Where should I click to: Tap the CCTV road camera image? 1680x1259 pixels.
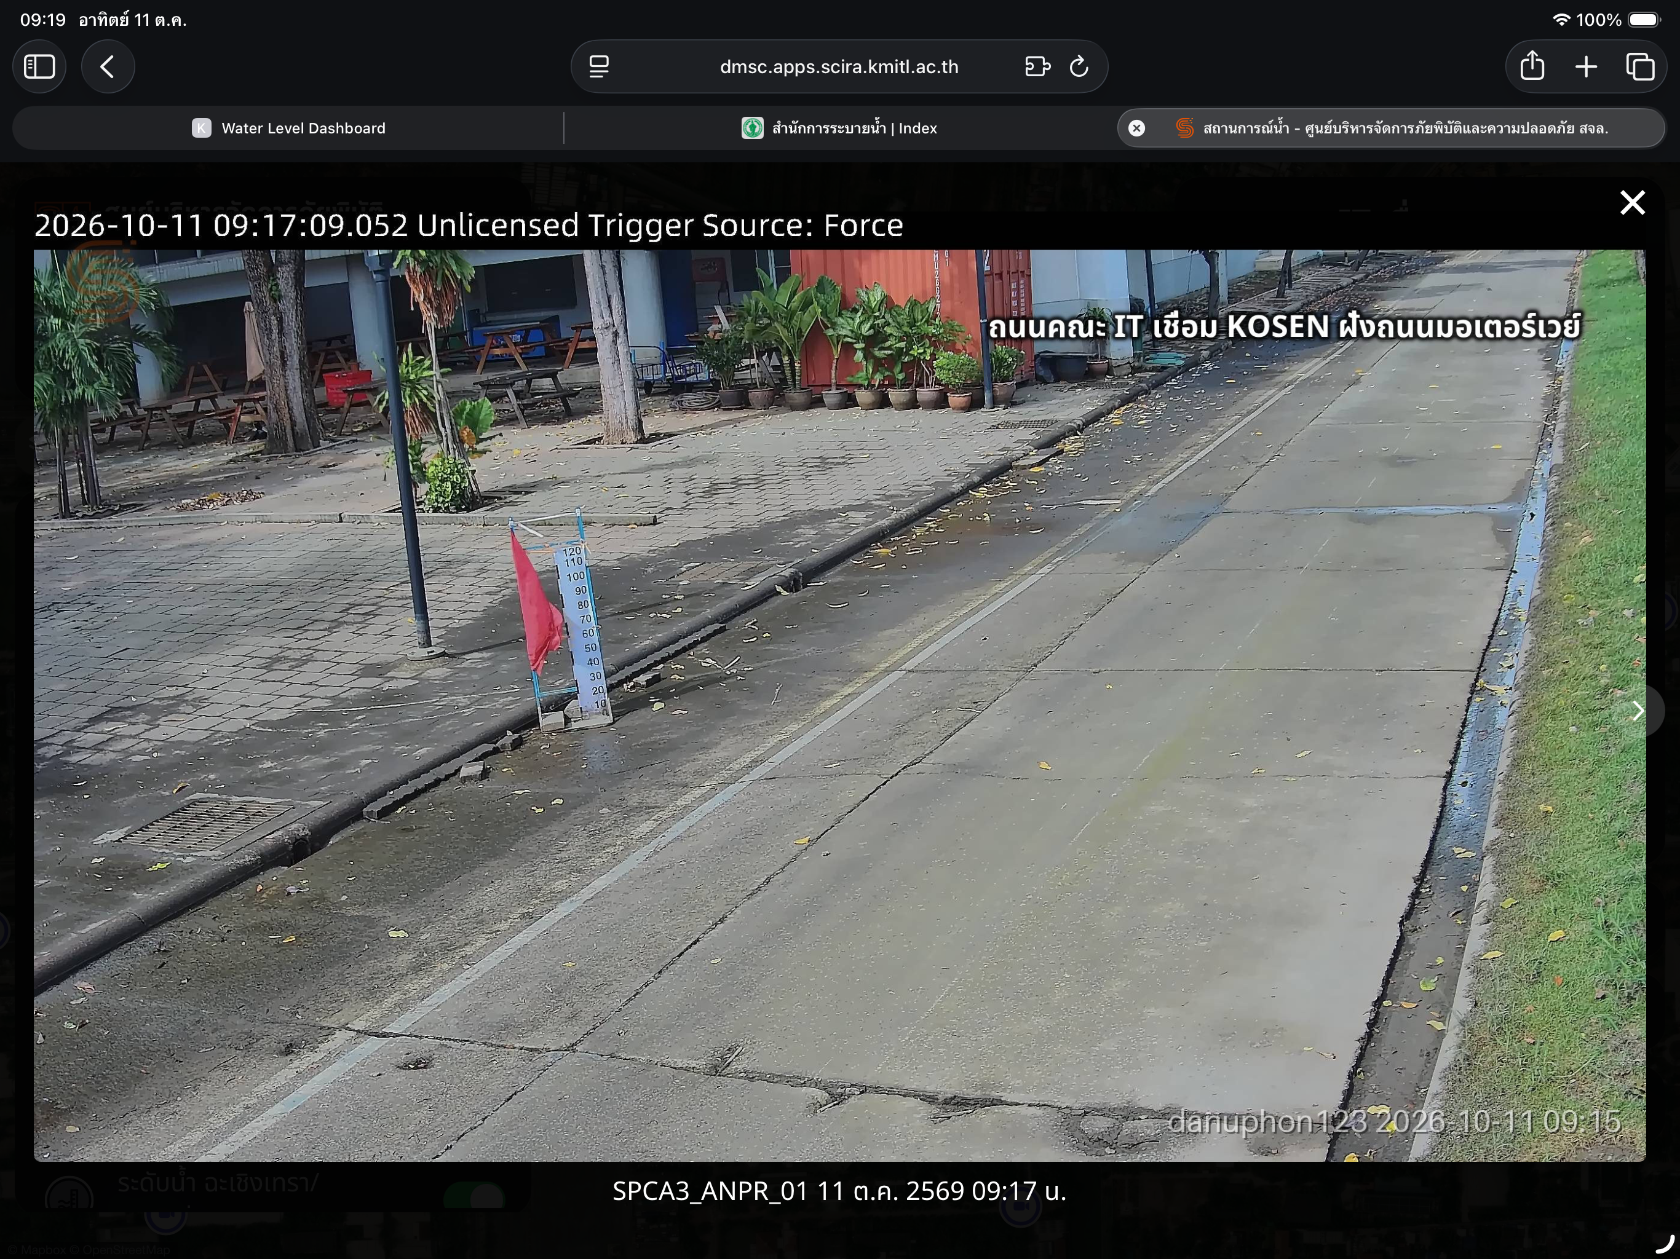839,706
